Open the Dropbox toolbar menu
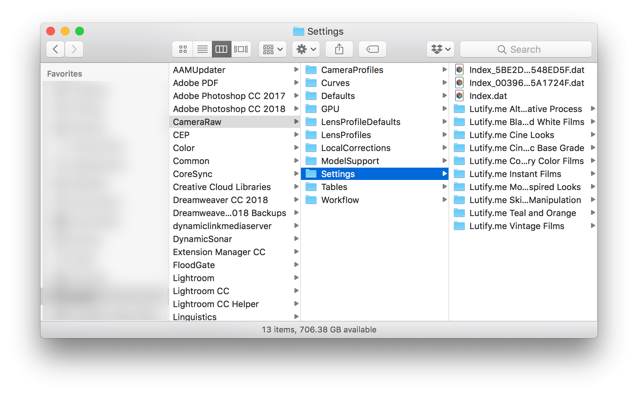Screen dimensions: 638x396 441,49
